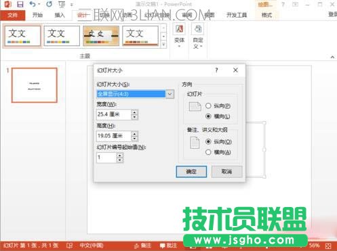
Task: Select the second white theme thumbnail
Action: 62,36
